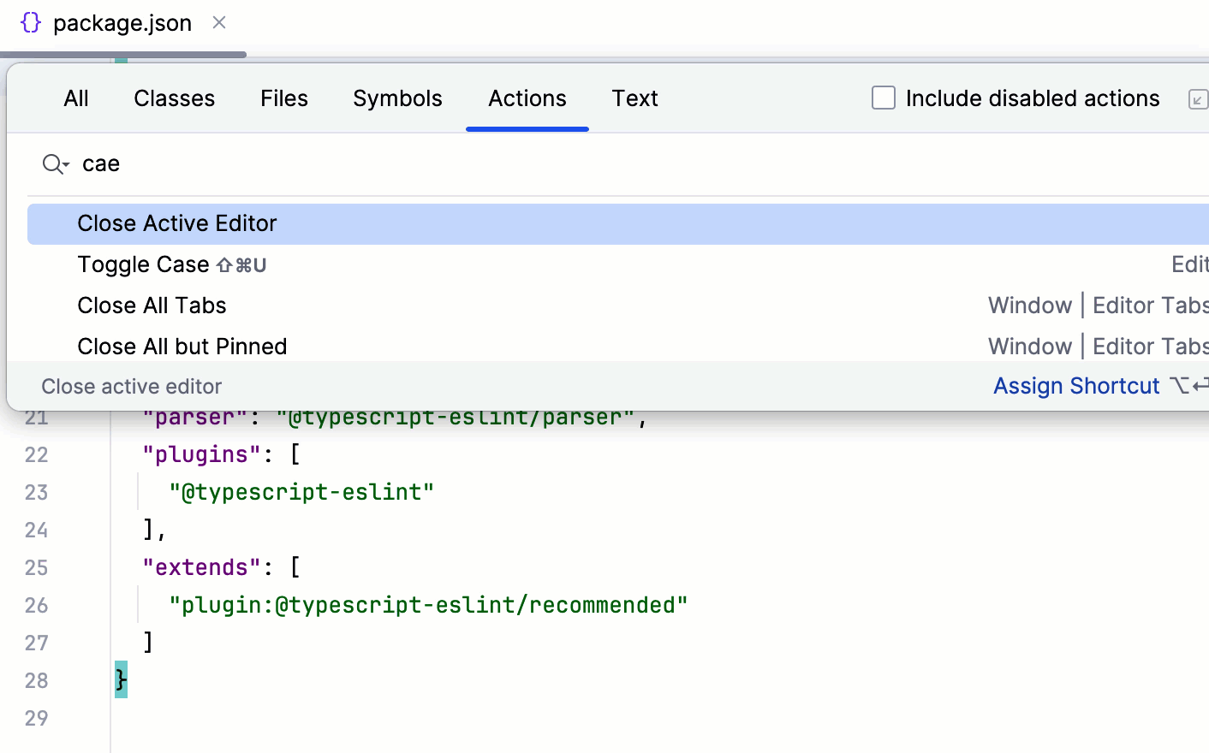The image size is (1209, 753).
Task: Open the Files search tab
Action: 284,98
